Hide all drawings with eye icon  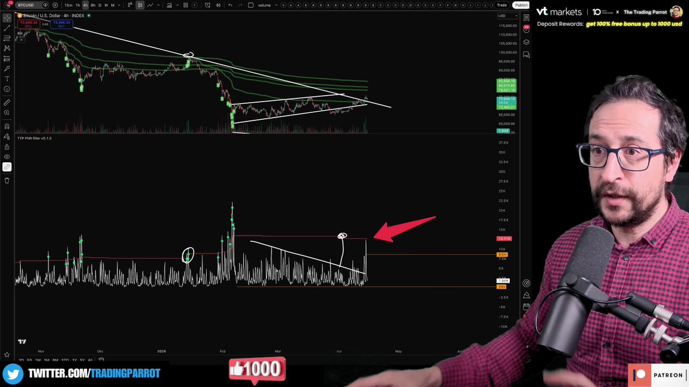click(7, 157)
